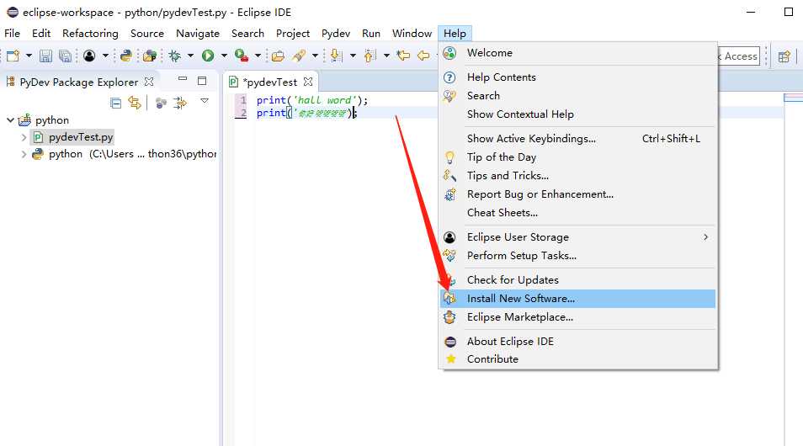Screen dimensions: 803x446
Task: Choose Show Contextual Help
Action: pos(577,114)
